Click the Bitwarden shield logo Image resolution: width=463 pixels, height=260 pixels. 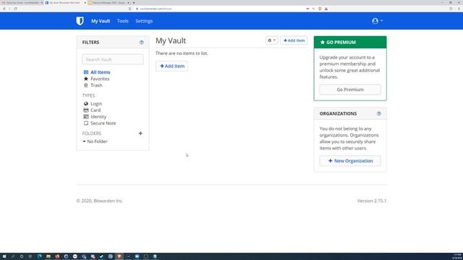tap(80, 21)
